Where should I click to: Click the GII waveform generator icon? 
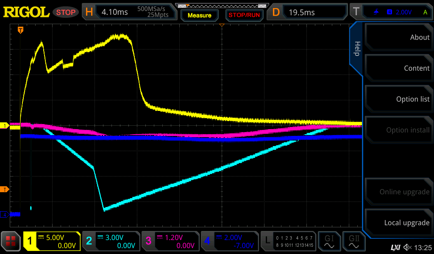click(x=354, y=241)
